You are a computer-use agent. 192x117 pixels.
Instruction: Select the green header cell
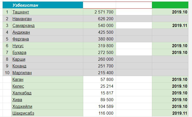(170, 5)
